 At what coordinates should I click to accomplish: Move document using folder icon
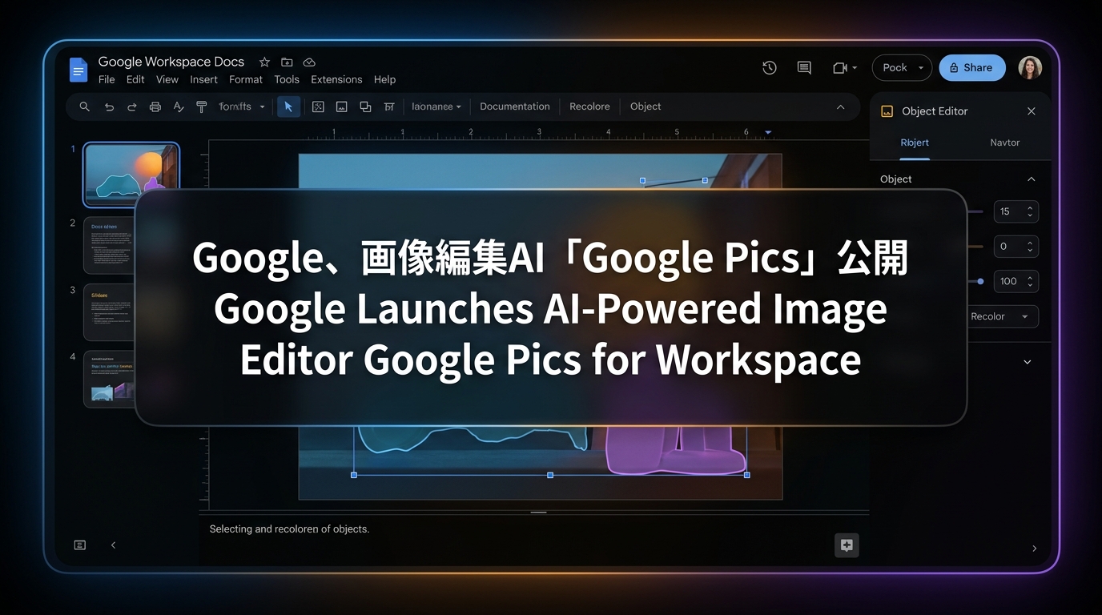(287, 62)
